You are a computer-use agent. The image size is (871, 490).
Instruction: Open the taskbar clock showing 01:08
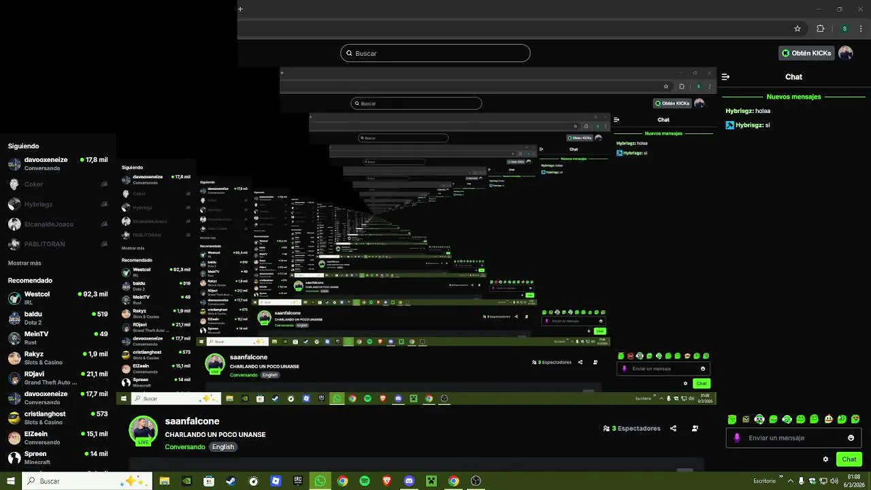click(x=855, y=481)
